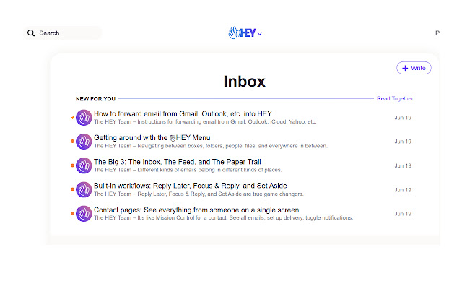Click HEY Team avatar on Built-in workflows row

(84, 189)
